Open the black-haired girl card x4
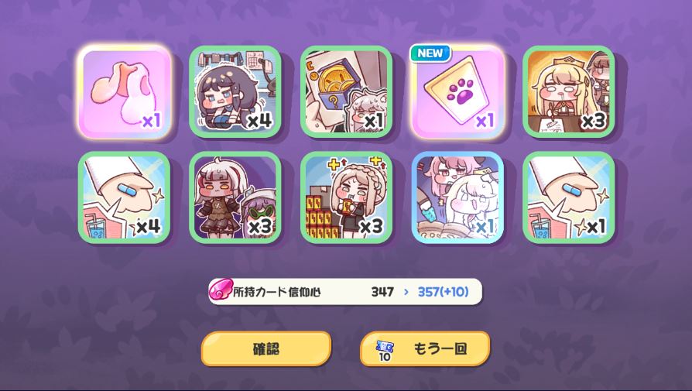 tap(235, 92)
